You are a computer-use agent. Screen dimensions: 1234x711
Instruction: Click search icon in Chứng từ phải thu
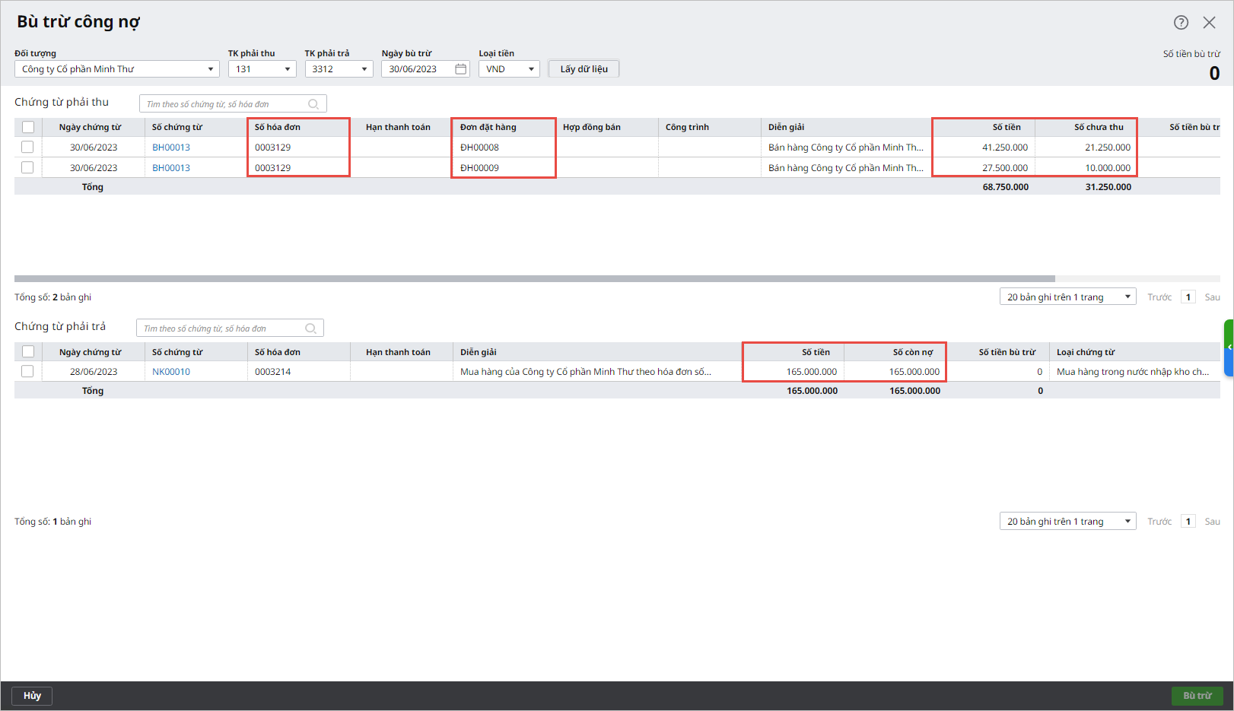(x=313, y=104)
